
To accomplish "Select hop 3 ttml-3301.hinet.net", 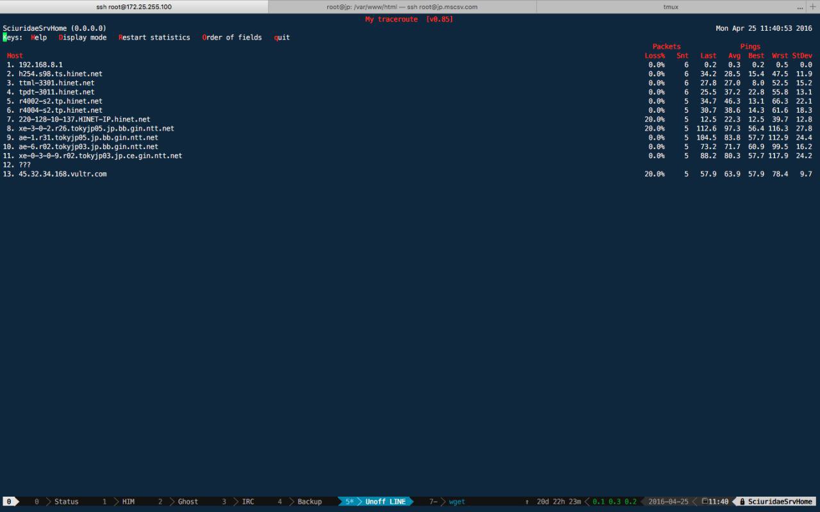I will click(x=56, y=83).
